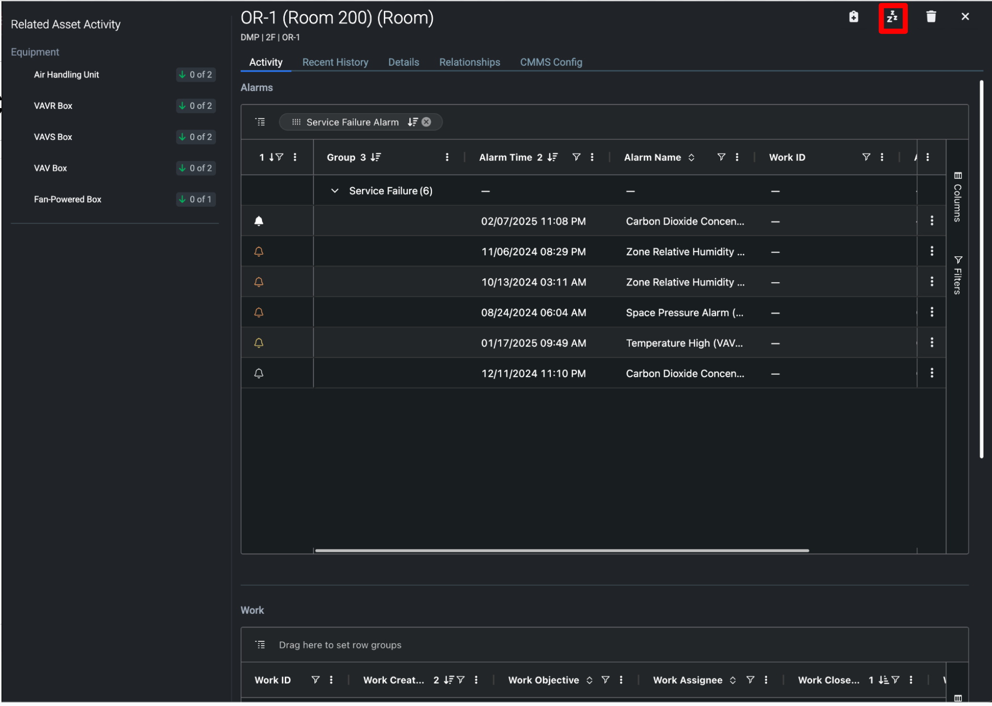Viewport: 992px width, 706px height.
Task: Click bell icon for Space Pressure Alarm row
Action: (x=259, y=313)
